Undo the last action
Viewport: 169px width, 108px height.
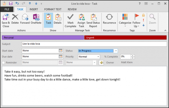(17, 3)
